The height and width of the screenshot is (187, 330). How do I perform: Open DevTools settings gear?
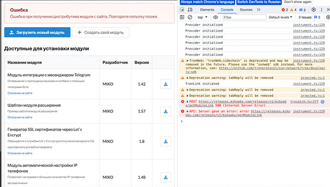314,10
